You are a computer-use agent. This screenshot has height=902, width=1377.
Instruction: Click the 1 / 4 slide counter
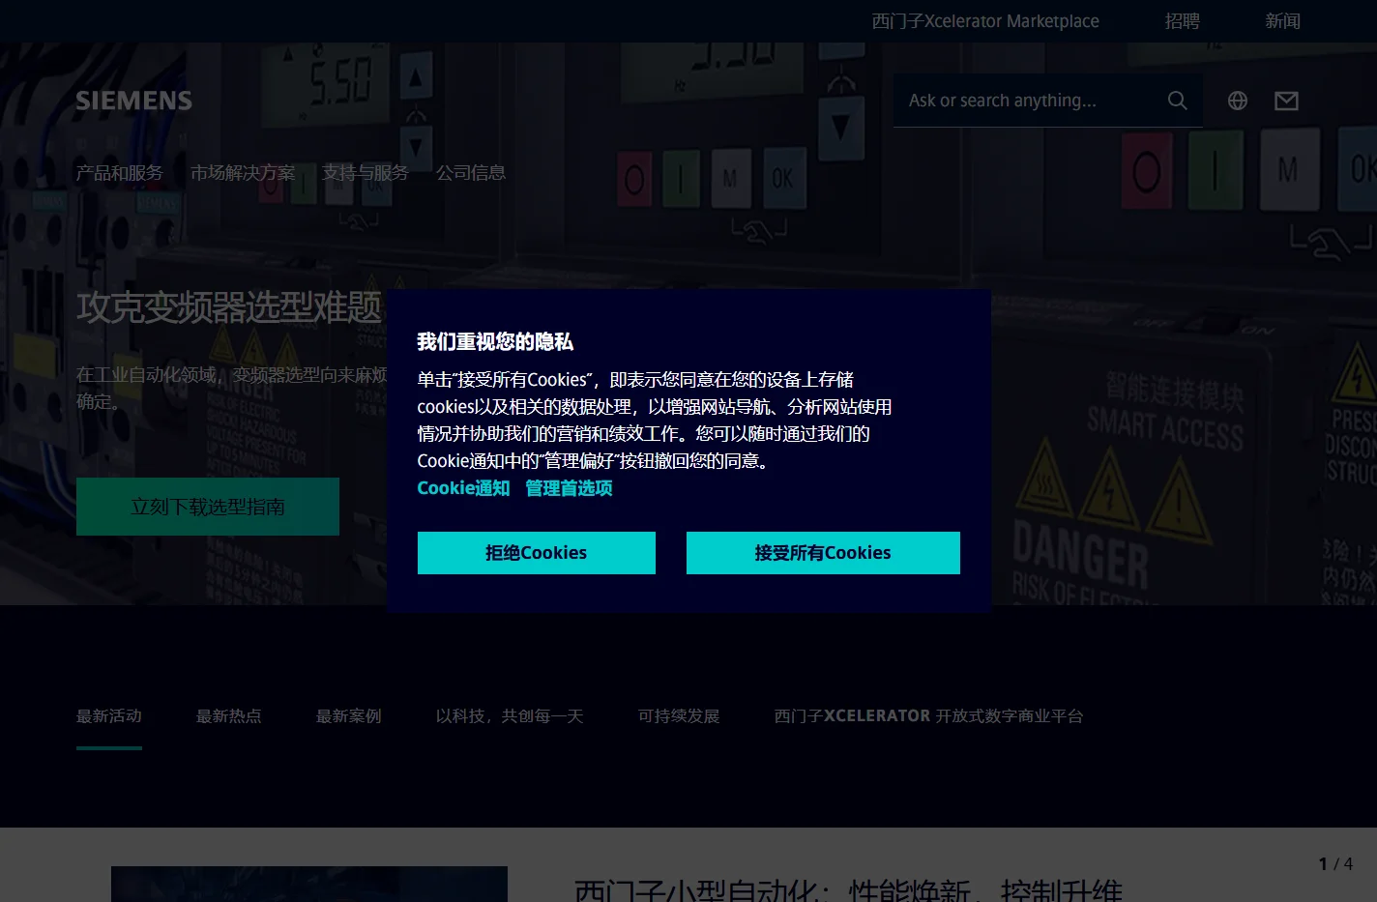coord(1335,864)
